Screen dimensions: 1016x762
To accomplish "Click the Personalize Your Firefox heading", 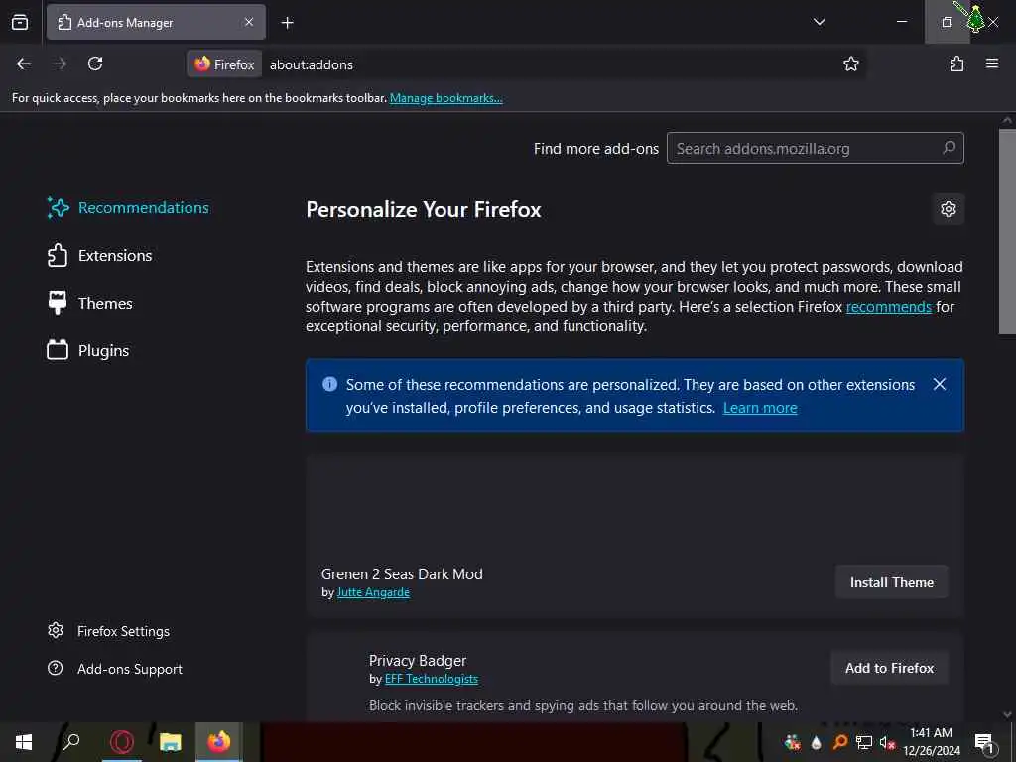I will click(423, 210).
